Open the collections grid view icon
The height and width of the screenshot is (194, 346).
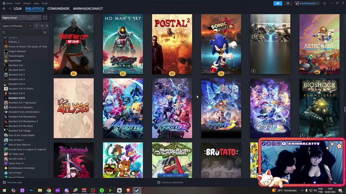pos(45,18)
